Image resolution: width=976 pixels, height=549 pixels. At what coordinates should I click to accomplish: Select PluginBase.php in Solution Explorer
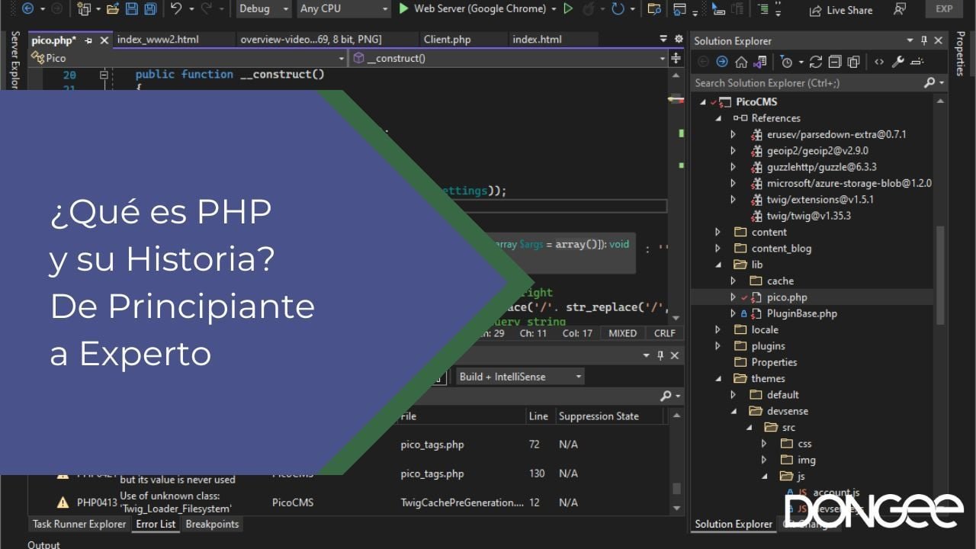coord(802,313)
